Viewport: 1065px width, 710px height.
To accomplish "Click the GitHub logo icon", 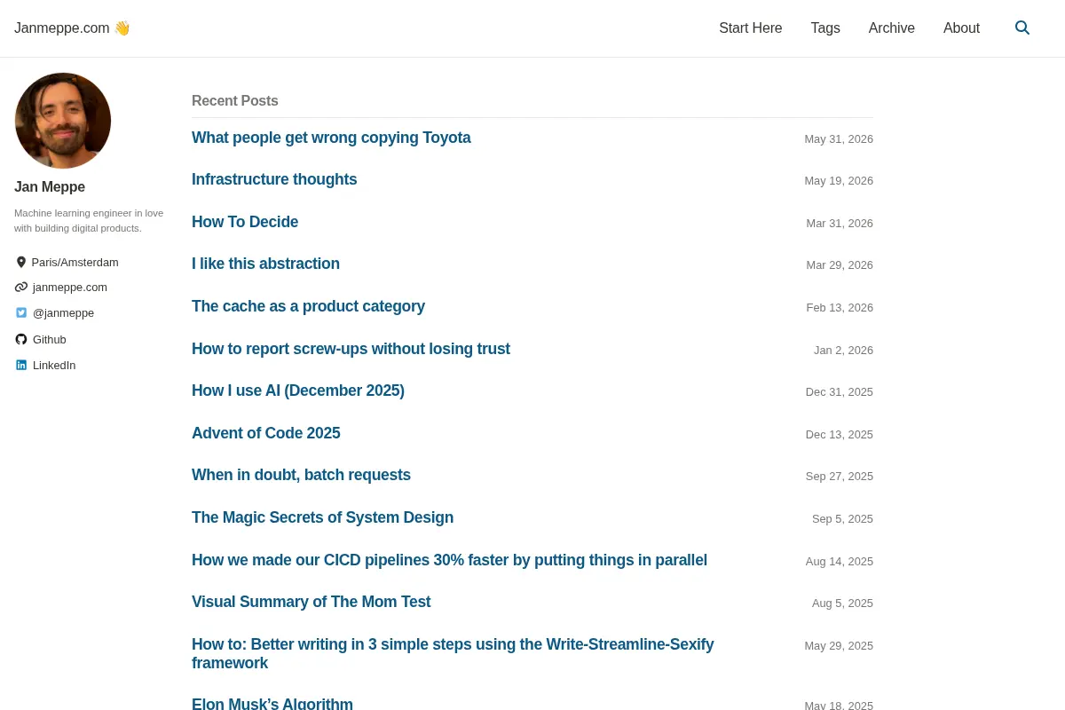I will point(21,339).
